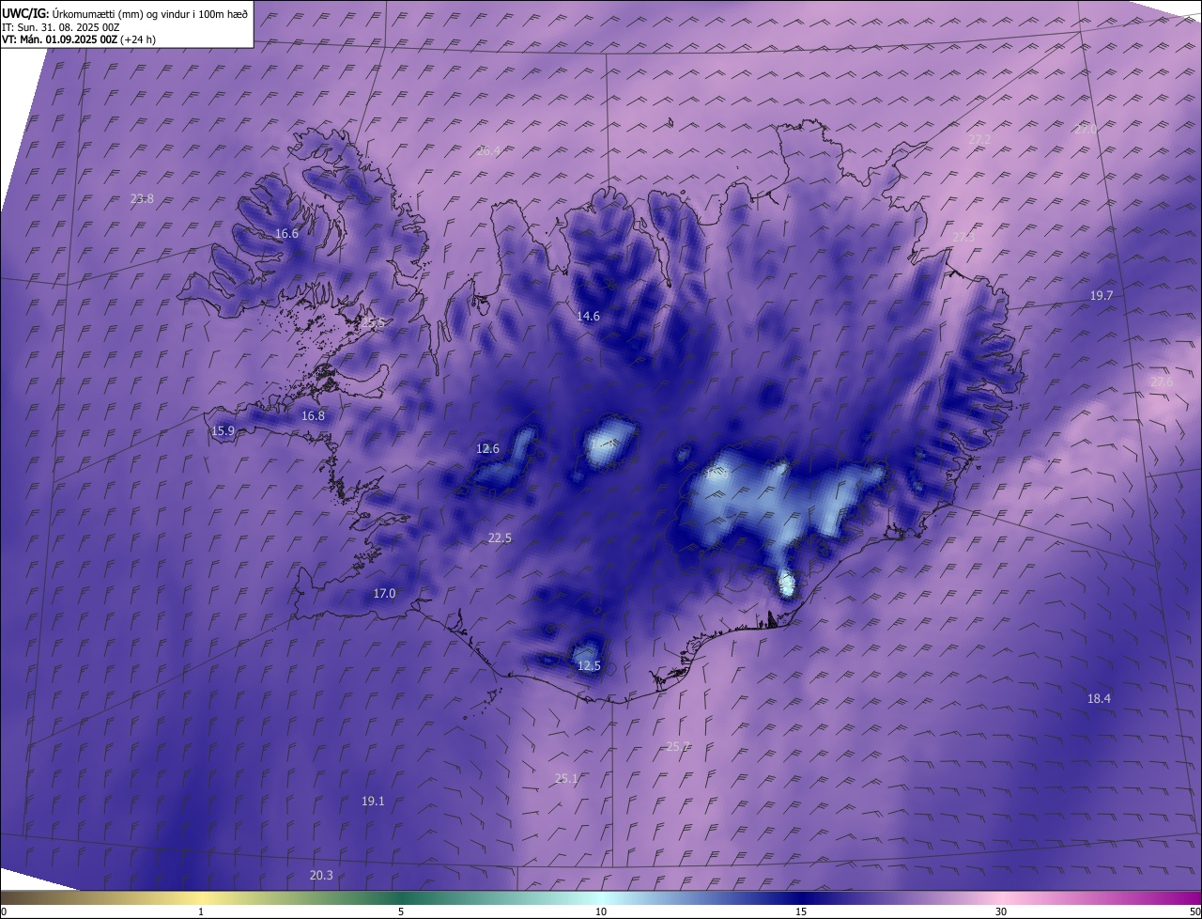Image resolution: width=1202 pixels, height=919 pixels.
Task: Click the map value 16.8
Action: (x=313, y=415)
